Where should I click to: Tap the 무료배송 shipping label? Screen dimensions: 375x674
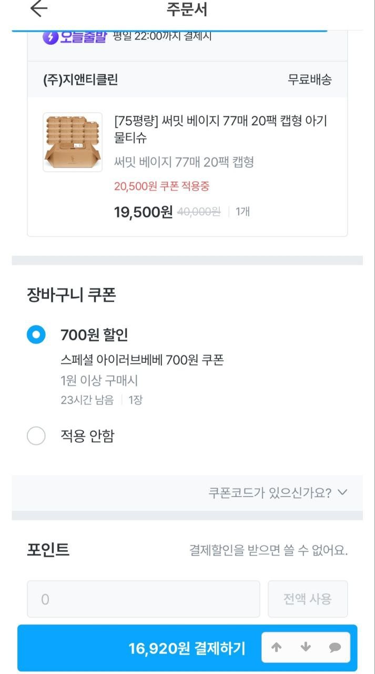[310, 80]
